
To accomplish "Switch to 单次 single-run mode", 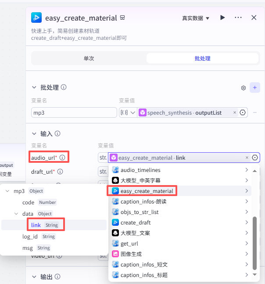I will 89,58.
